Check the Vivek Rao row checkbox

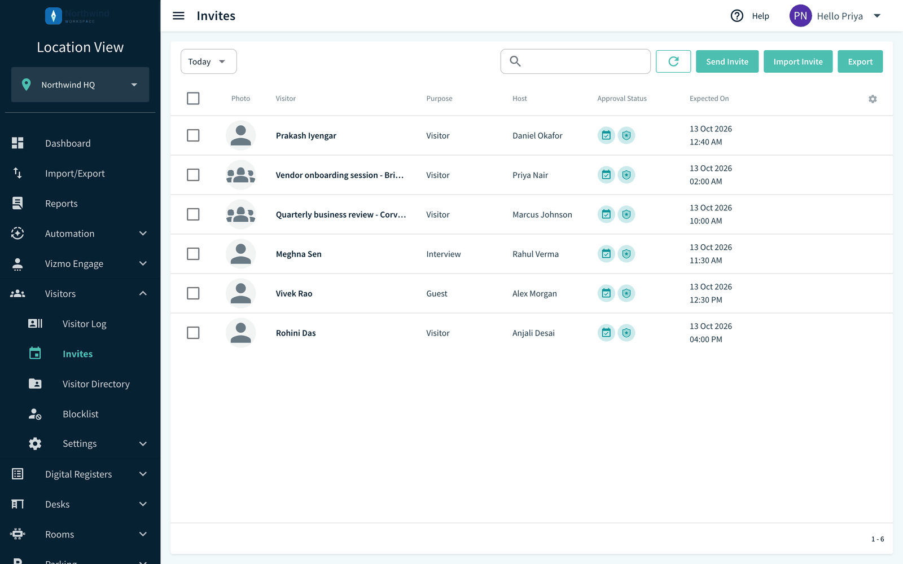pyautogui.click(x=193, y=293)
